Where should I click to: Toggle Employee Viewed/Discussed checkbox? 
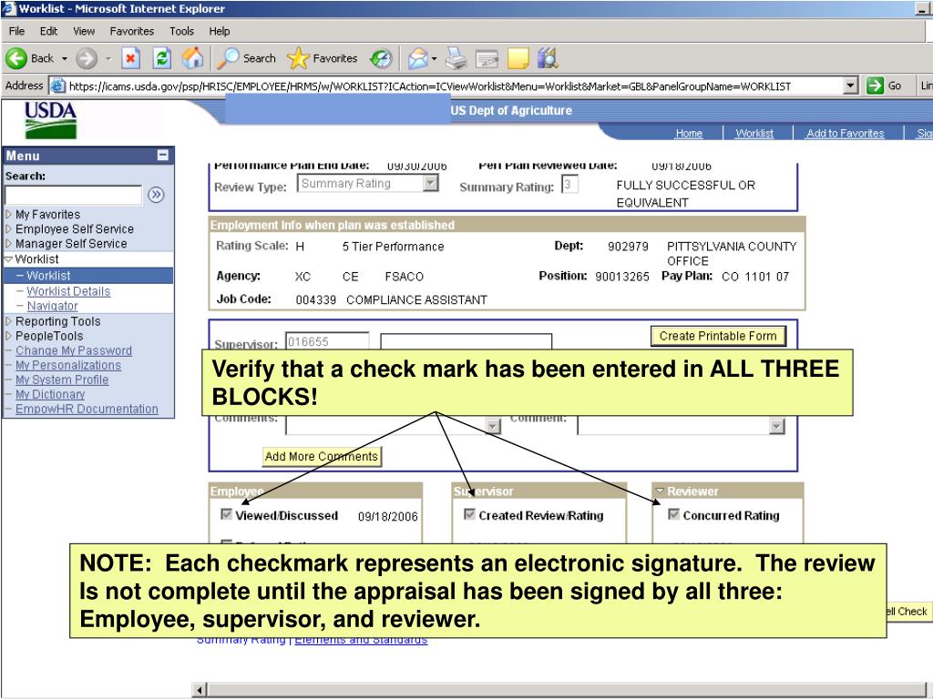pyautogui.click(x=226, y=514)
